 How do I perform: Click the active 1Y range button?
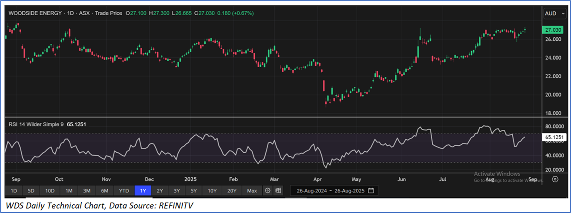coord(143,190)
